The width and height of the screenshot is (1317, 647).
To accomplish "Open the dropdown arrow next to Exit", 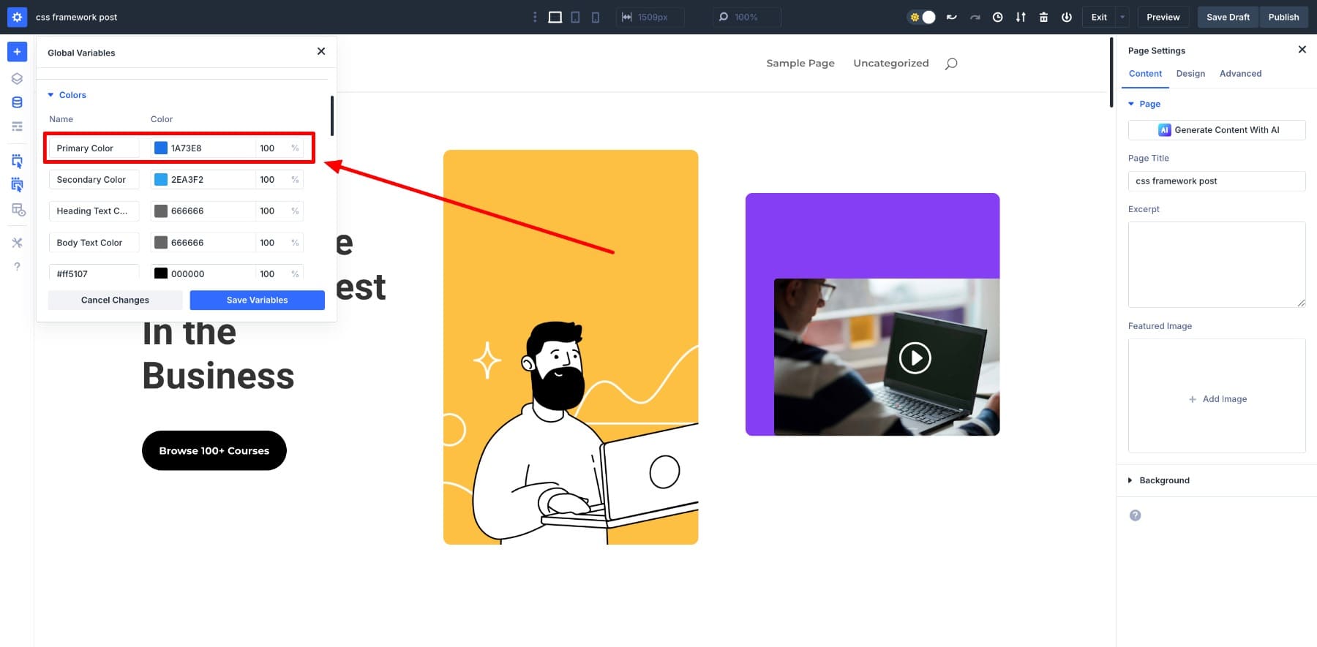I will [x=1122, y=17].
